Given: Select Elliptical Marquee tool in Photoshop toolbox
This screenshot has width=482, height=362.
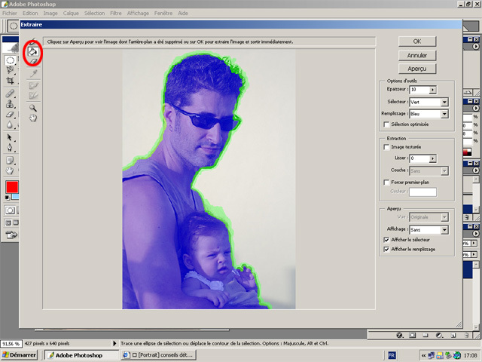Looking at the screenshot, I should click(10, 60).
